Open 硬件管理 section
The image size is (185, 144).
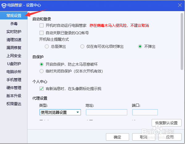(x=14, y=88)
